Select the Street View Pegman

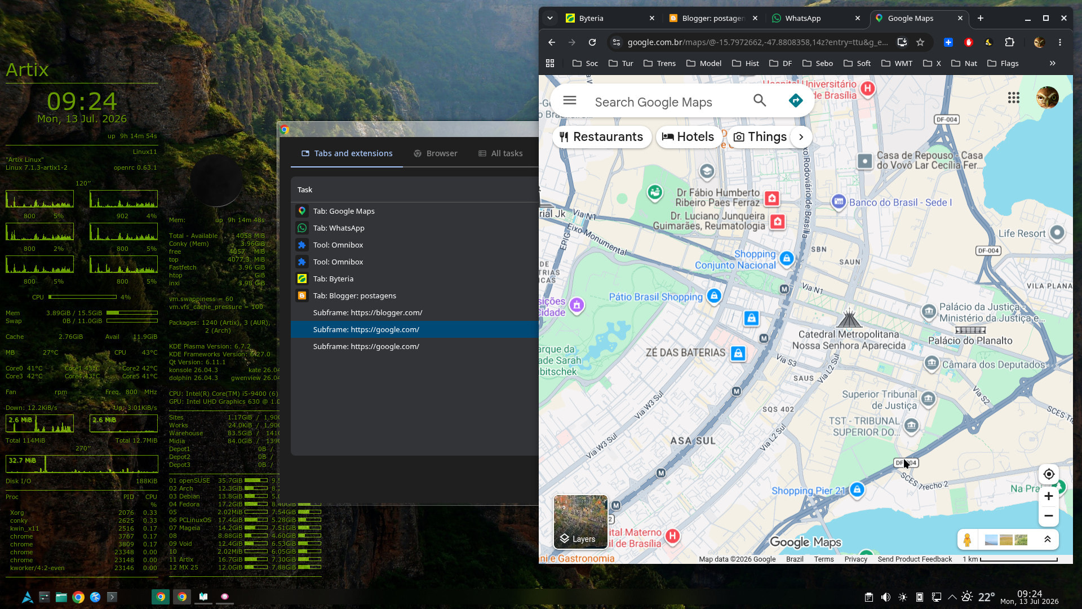pyautogui.click(x=968, y=540)
